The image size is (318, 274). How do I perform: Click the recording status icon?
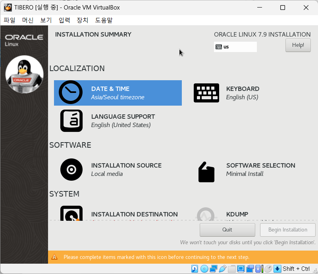[x=250, y=269]
